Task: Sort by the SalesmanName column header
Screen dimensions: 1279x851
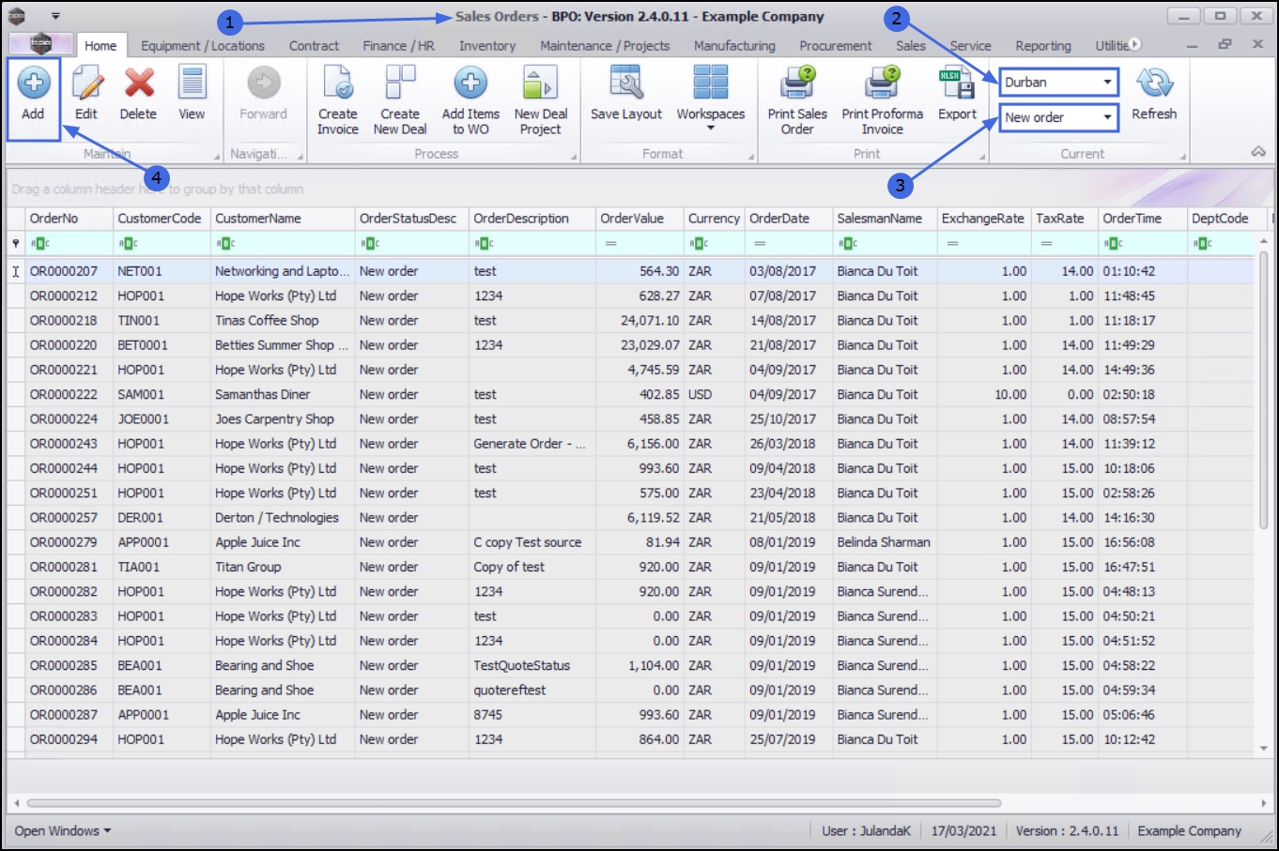Action: pos(886,219)
